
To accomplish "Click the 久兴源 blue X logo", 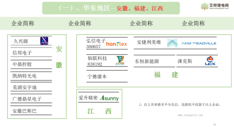I will pos(44,41).
